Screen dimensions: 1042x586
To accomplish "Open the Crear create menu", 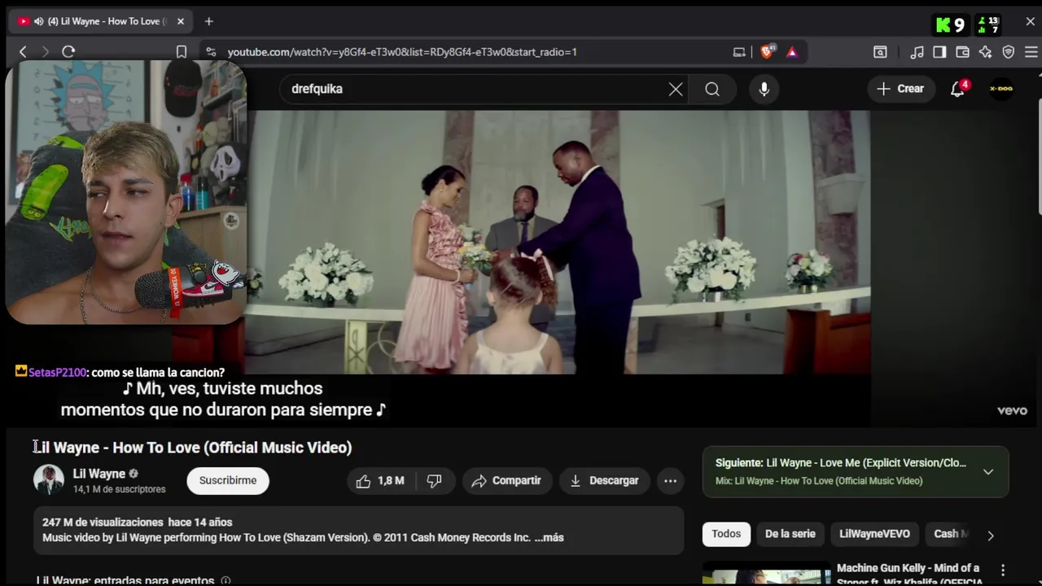I will click(900, 89).
